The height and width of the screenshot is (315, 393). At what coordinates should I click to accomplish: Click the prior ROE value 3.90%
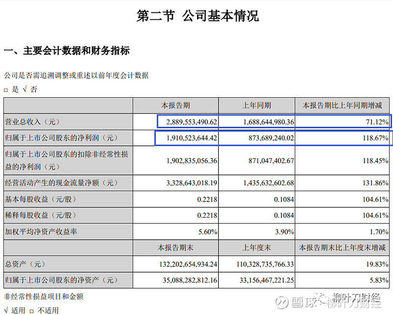click(x=285, y=232)
